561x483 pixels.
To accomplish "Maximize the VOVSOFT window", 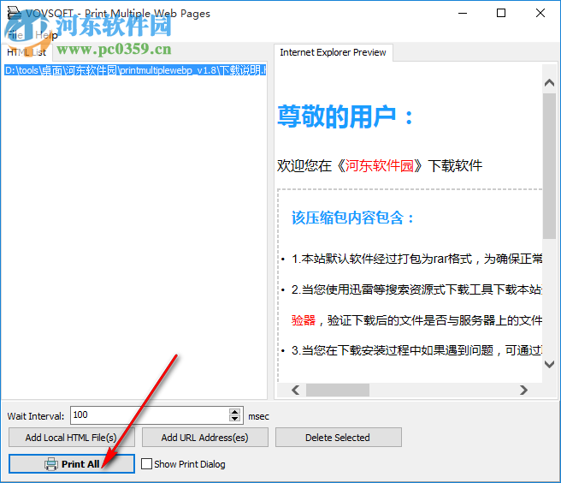I will [x=501, y=13].
